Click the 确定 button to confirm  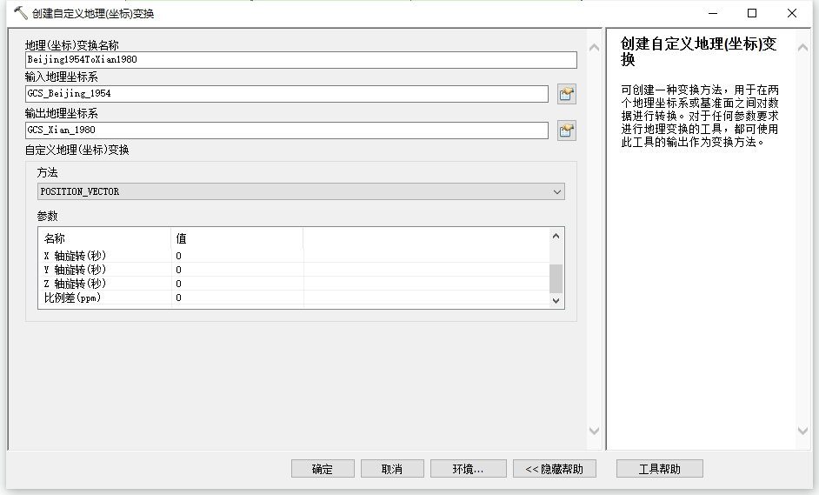pyautogui.click(x=323, y=469)
